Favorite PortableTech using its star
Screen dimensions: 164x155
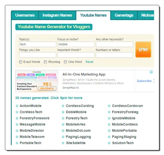pos(17,143)
